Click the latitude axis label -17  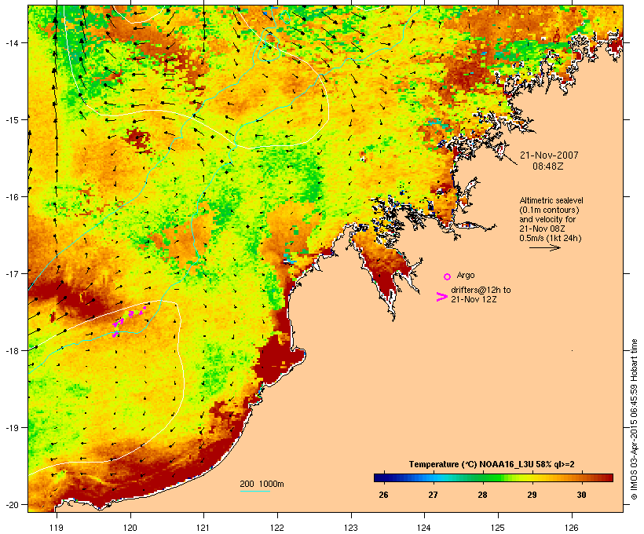pos(11,273)
